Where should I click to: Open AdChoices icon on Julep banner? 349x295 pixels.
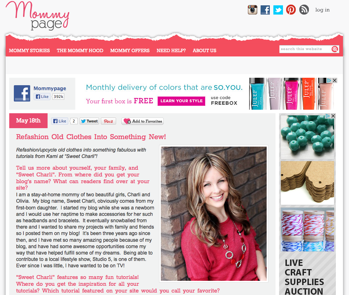pyautogui.click(x=329, y=80)
